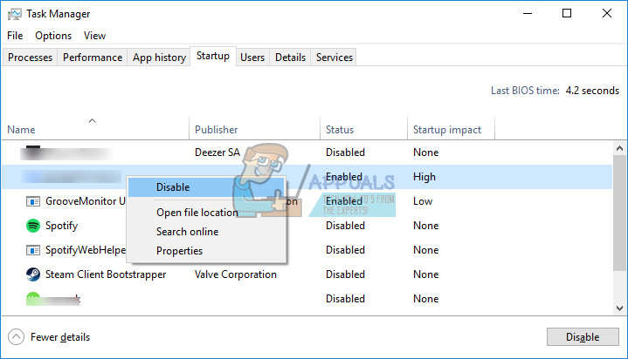The height and width of the screenshot is (359, 628).
Task: Switch to the Performance tab
Action: 93,58
